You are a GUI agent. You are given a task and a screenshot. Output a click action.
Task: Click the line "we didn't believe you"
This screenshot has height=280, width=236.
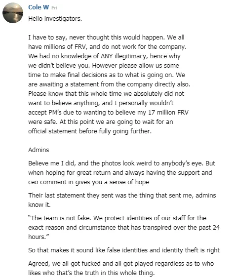(104, 66)
